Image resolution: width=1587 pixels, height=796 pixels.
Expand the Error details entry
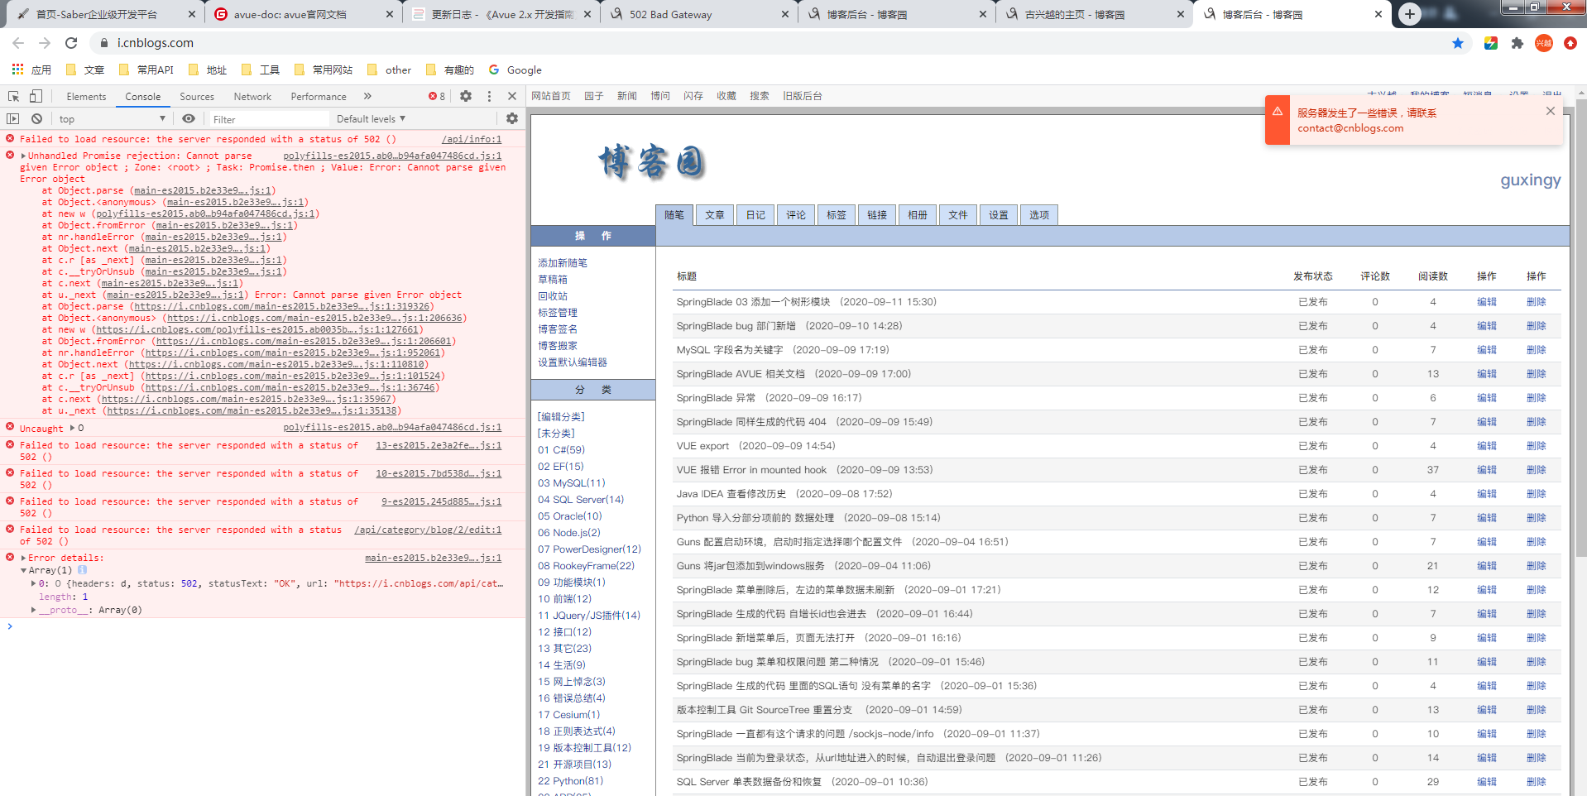(x=24, y=558)
